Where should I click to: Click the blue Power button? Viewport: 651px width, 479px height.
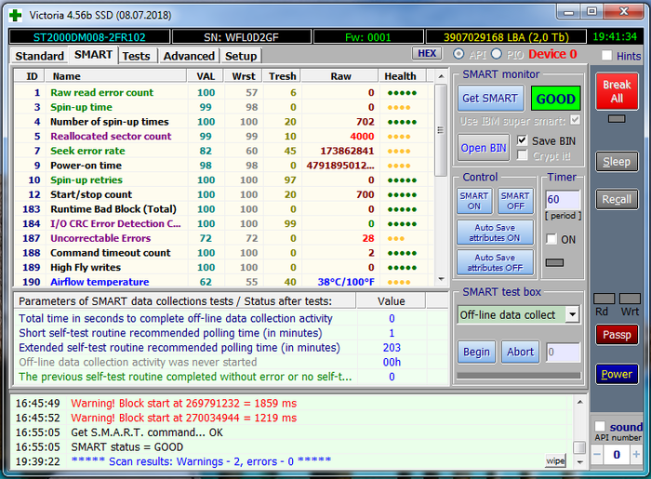(617, 374)
